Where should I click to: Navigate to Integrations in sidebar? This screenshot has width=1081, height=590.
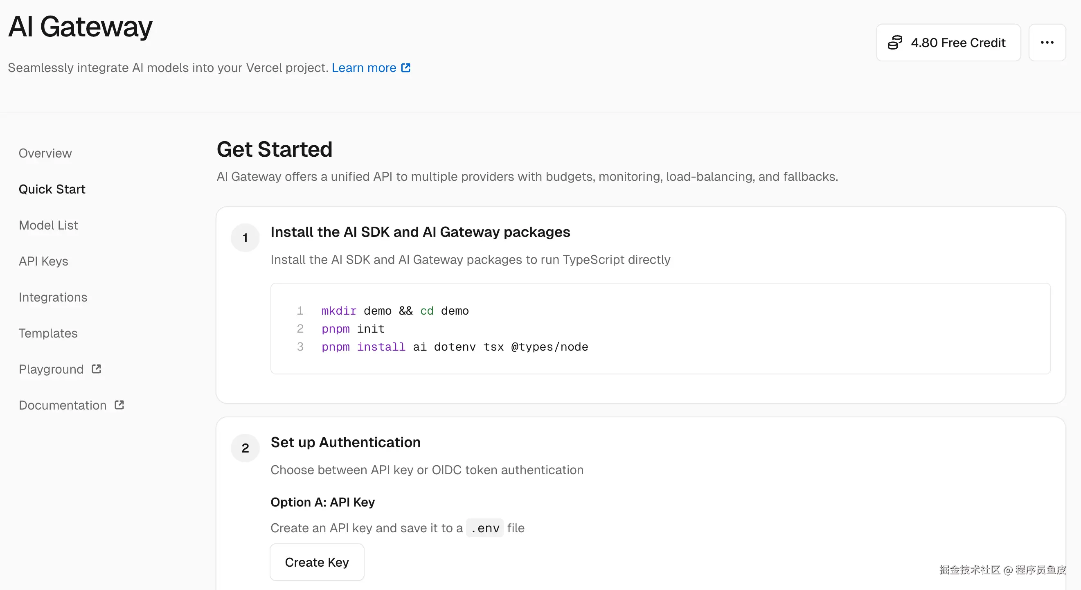53,297
